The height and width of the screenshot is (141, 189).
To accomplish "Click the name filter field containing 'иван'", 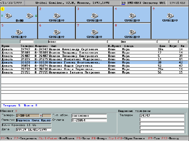I will click(x=77, y=42).
